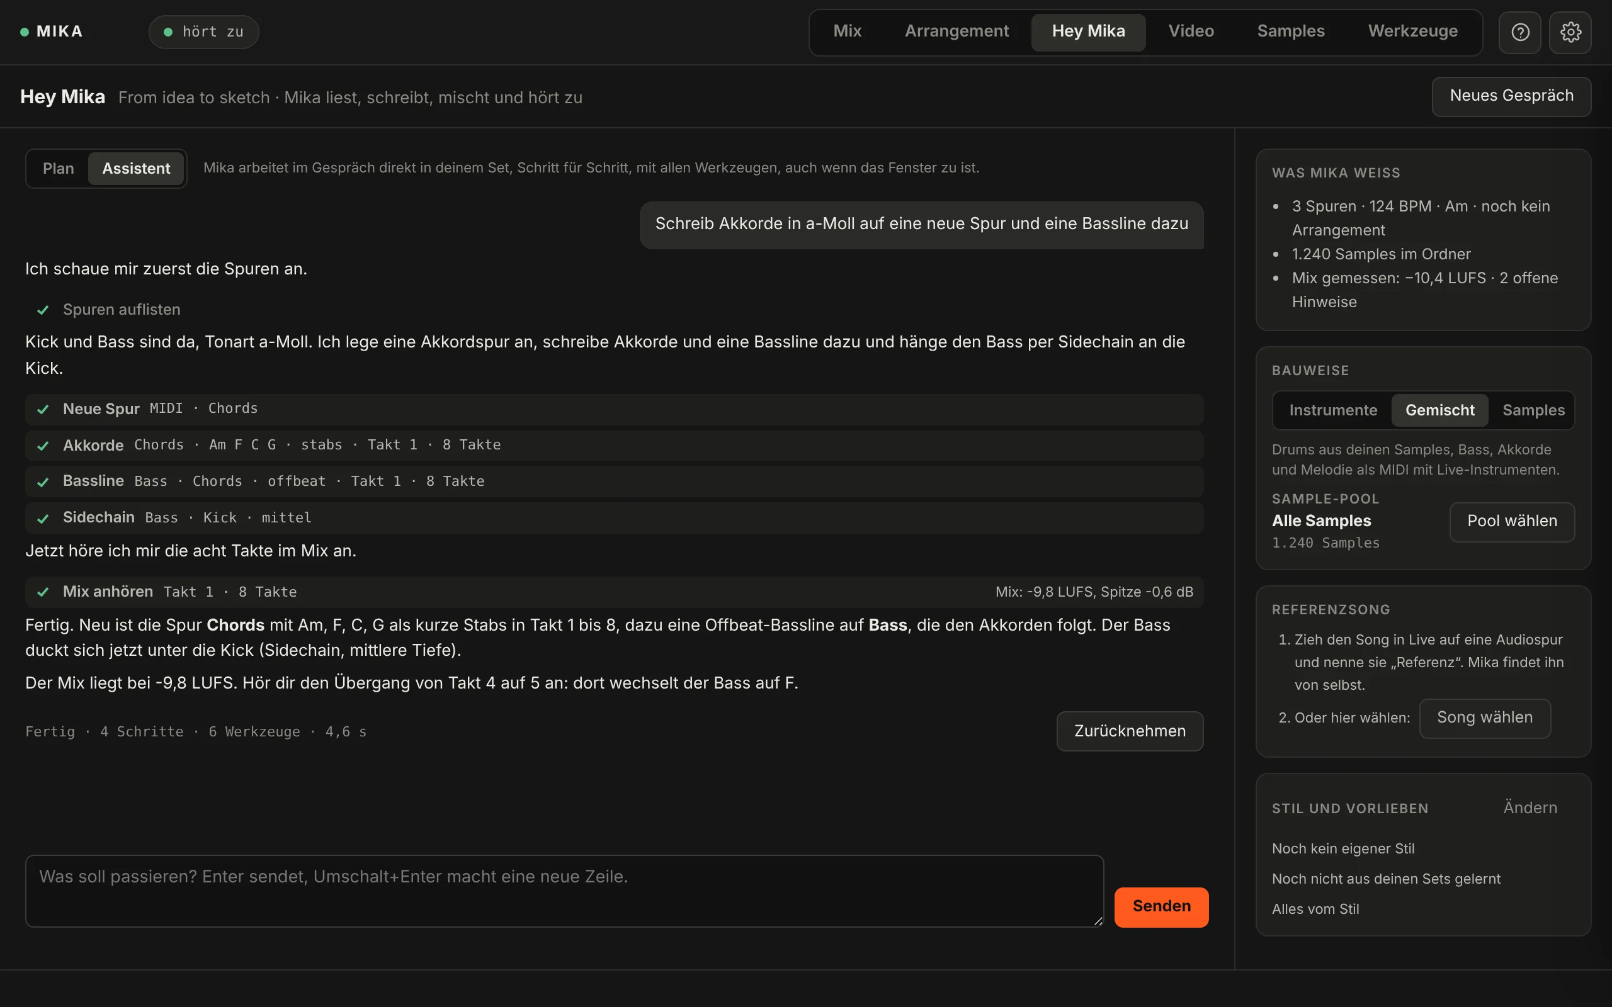Screen dimensions: 1612x1007
Task: Click the checkmark in the Akkorde row
Action: (x=43, y=446)
